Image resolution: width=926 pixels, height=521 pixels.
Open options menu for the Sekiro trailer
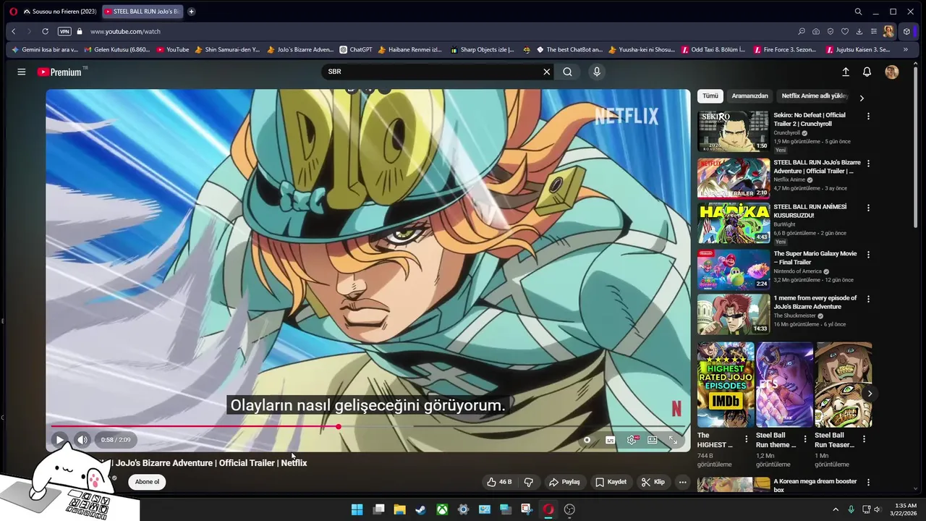[x=868, y=116]
